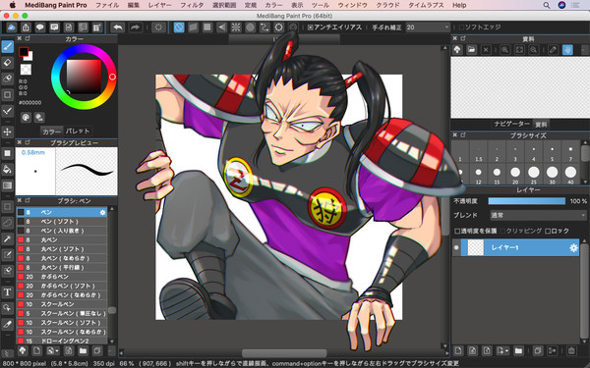Click the share/export icon in toolbar
The width and height of the screenshot is (590, 368).
point(26,27)
